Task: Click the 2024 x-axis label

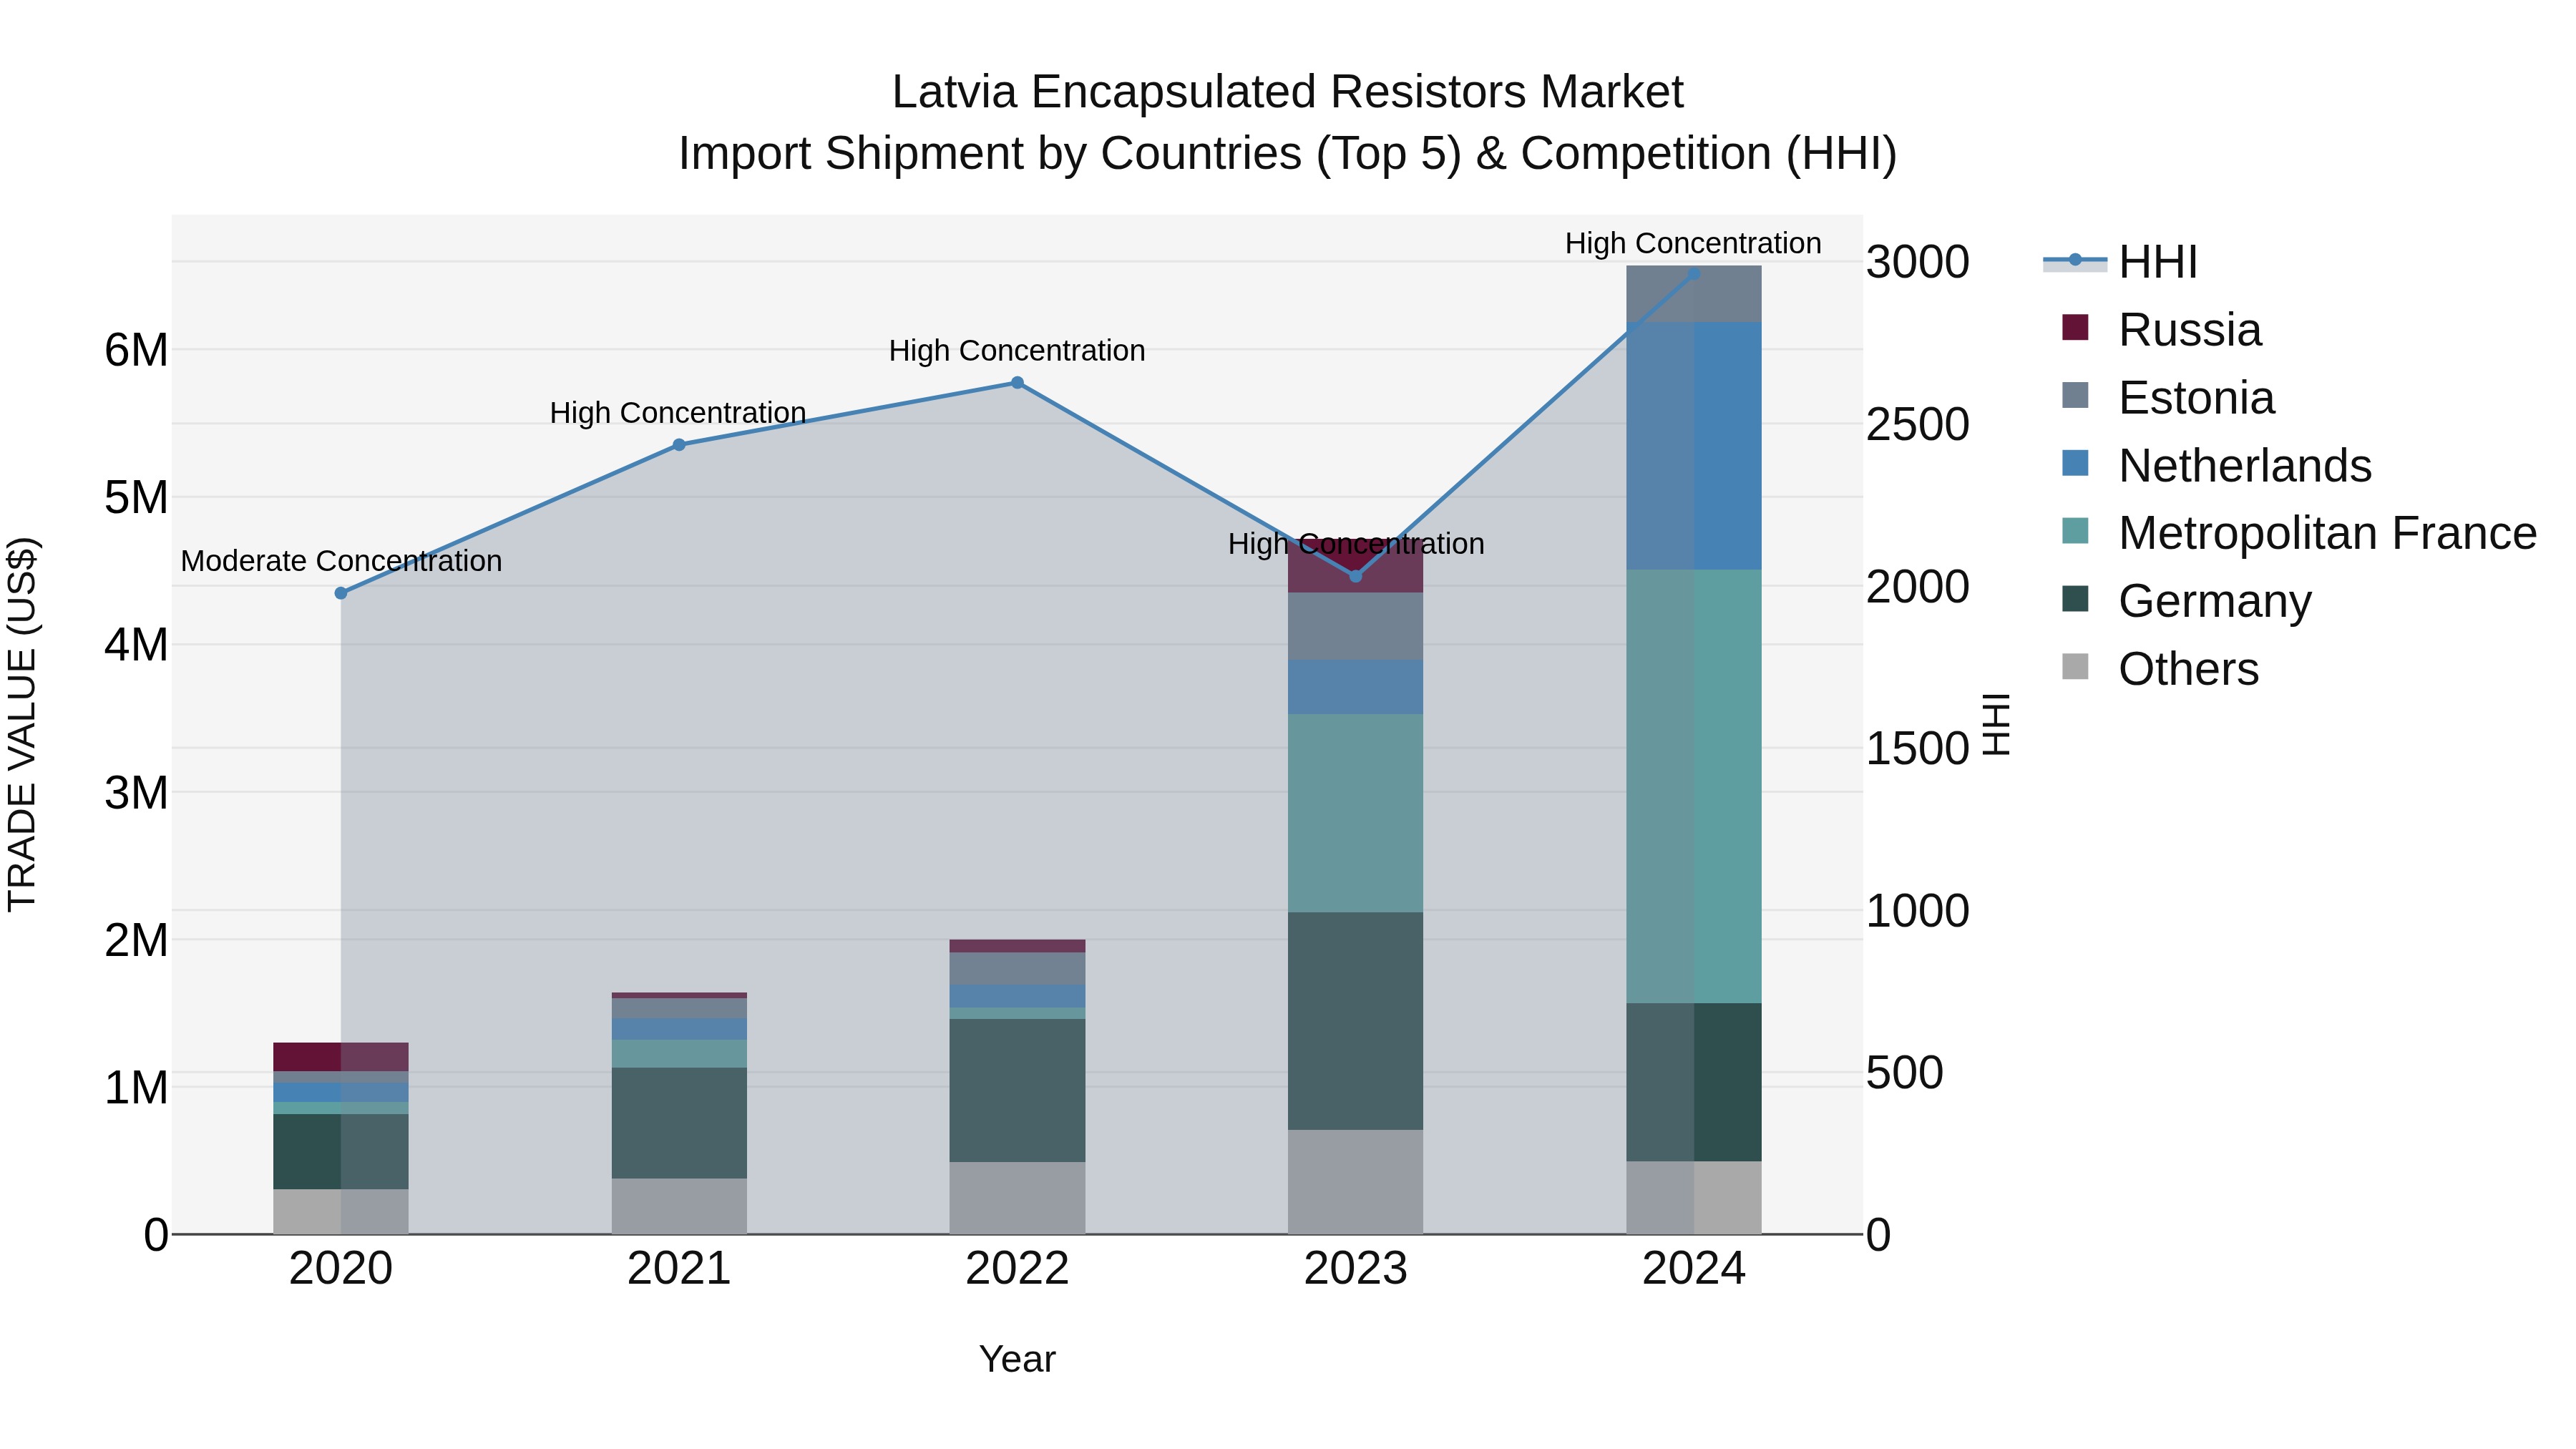Action: click(x=1694, y=1269)
